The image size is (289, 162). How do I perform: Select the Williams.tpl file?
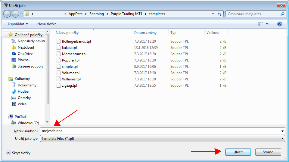click(x=71, y=79)
